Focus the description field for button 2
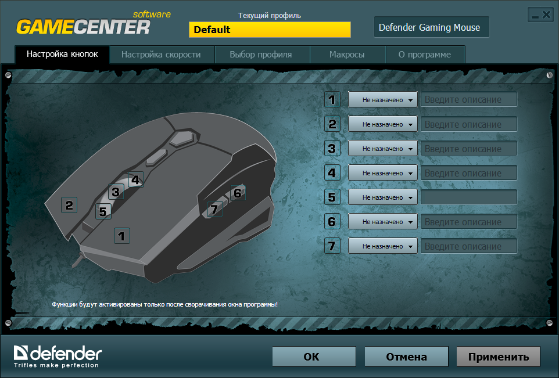The height and width of the screenshot is (378, 559). [469, 124]
